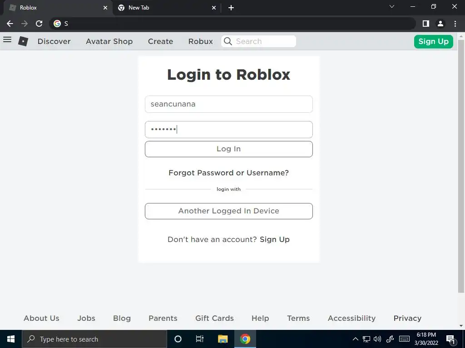Open Cortana circle icon on taskbar
This screenshot has width=465, height=348.
coord(178,339)
